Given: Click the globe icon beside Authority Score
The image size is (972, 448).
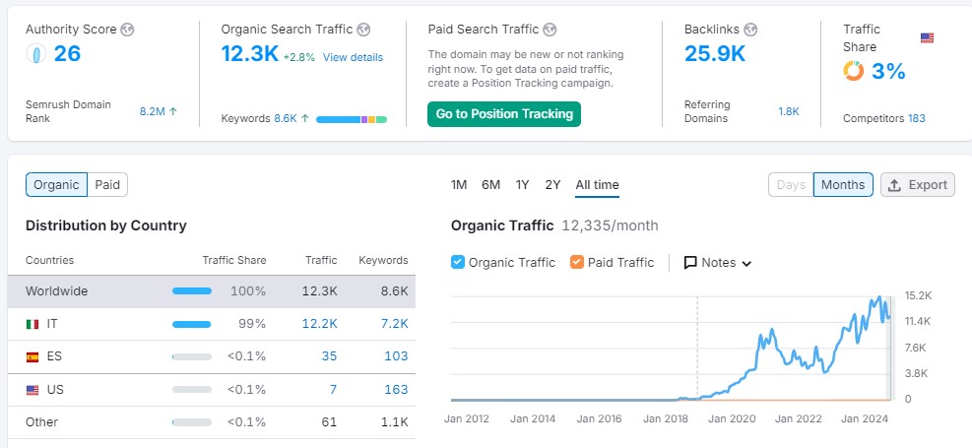Looking at the screenshot, I should [x=127, y=30].
